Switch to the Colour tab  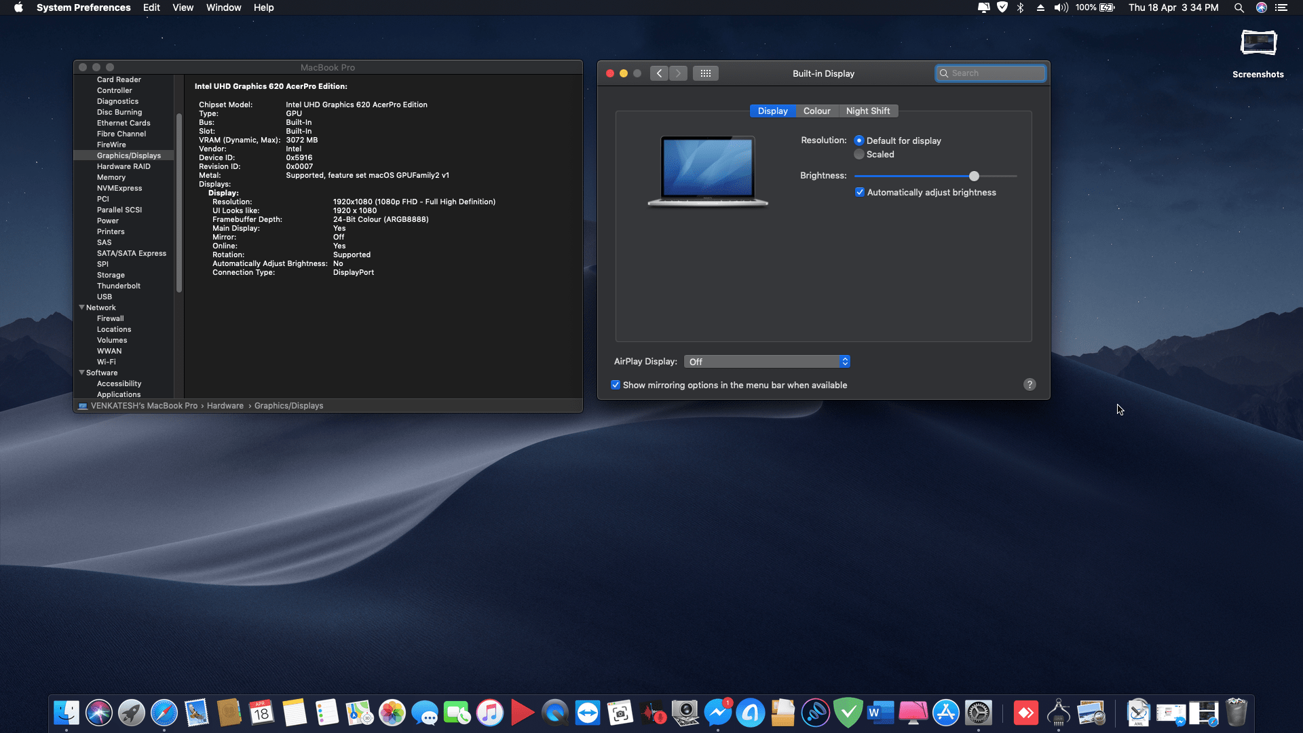(x=816, y=111)
